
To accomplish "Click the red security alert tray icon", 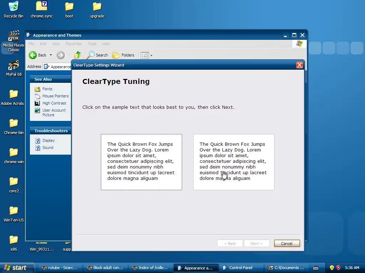I will point(339,268).
